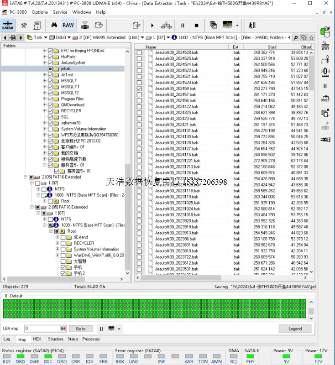The height and width of the screenshot is (365, 335).
Task: Expand the $Extend folder under Root
Action: pos(57,237)
